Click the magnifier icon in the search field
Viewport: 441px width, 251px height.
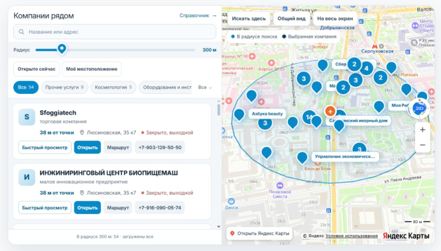[21, 32]
